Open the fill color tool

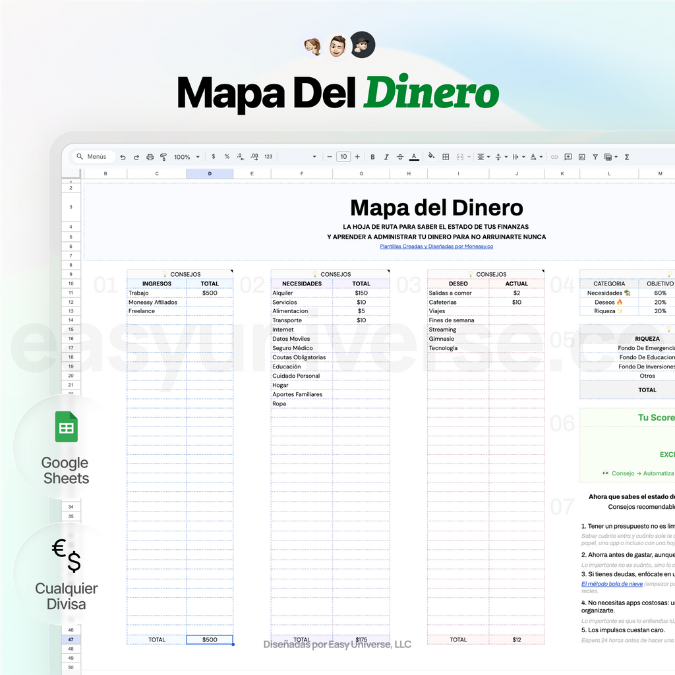click(x=431, y=157)
